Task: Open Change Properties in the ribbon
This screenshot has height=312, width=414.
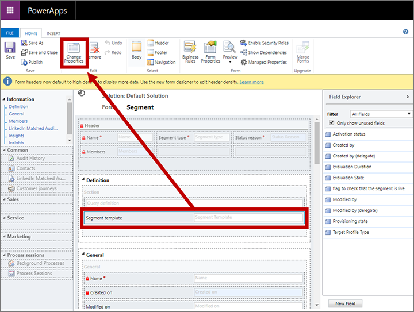Action: (74, 53)
